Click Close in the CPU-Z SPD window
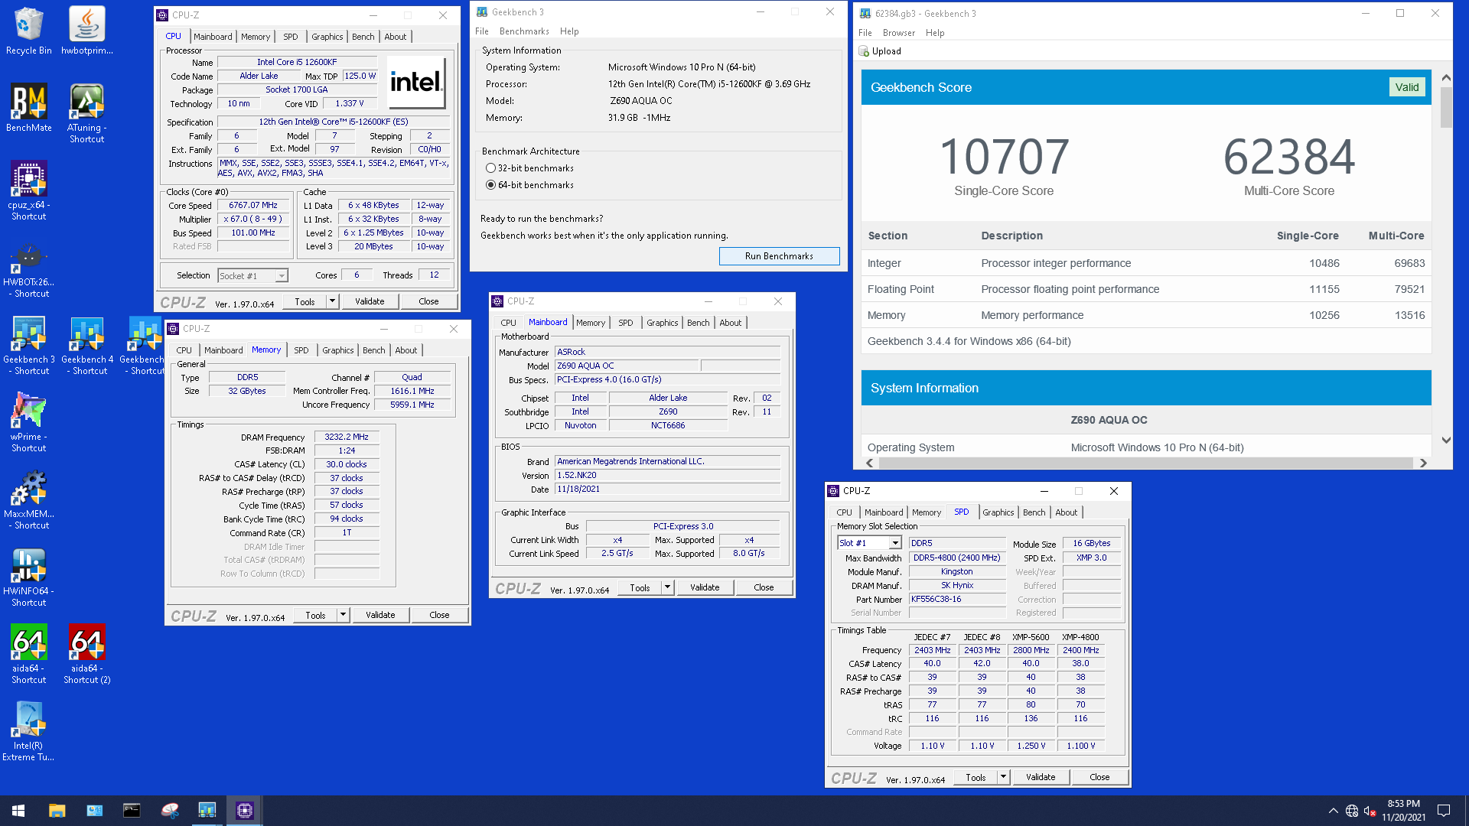 click(1099, 777)
